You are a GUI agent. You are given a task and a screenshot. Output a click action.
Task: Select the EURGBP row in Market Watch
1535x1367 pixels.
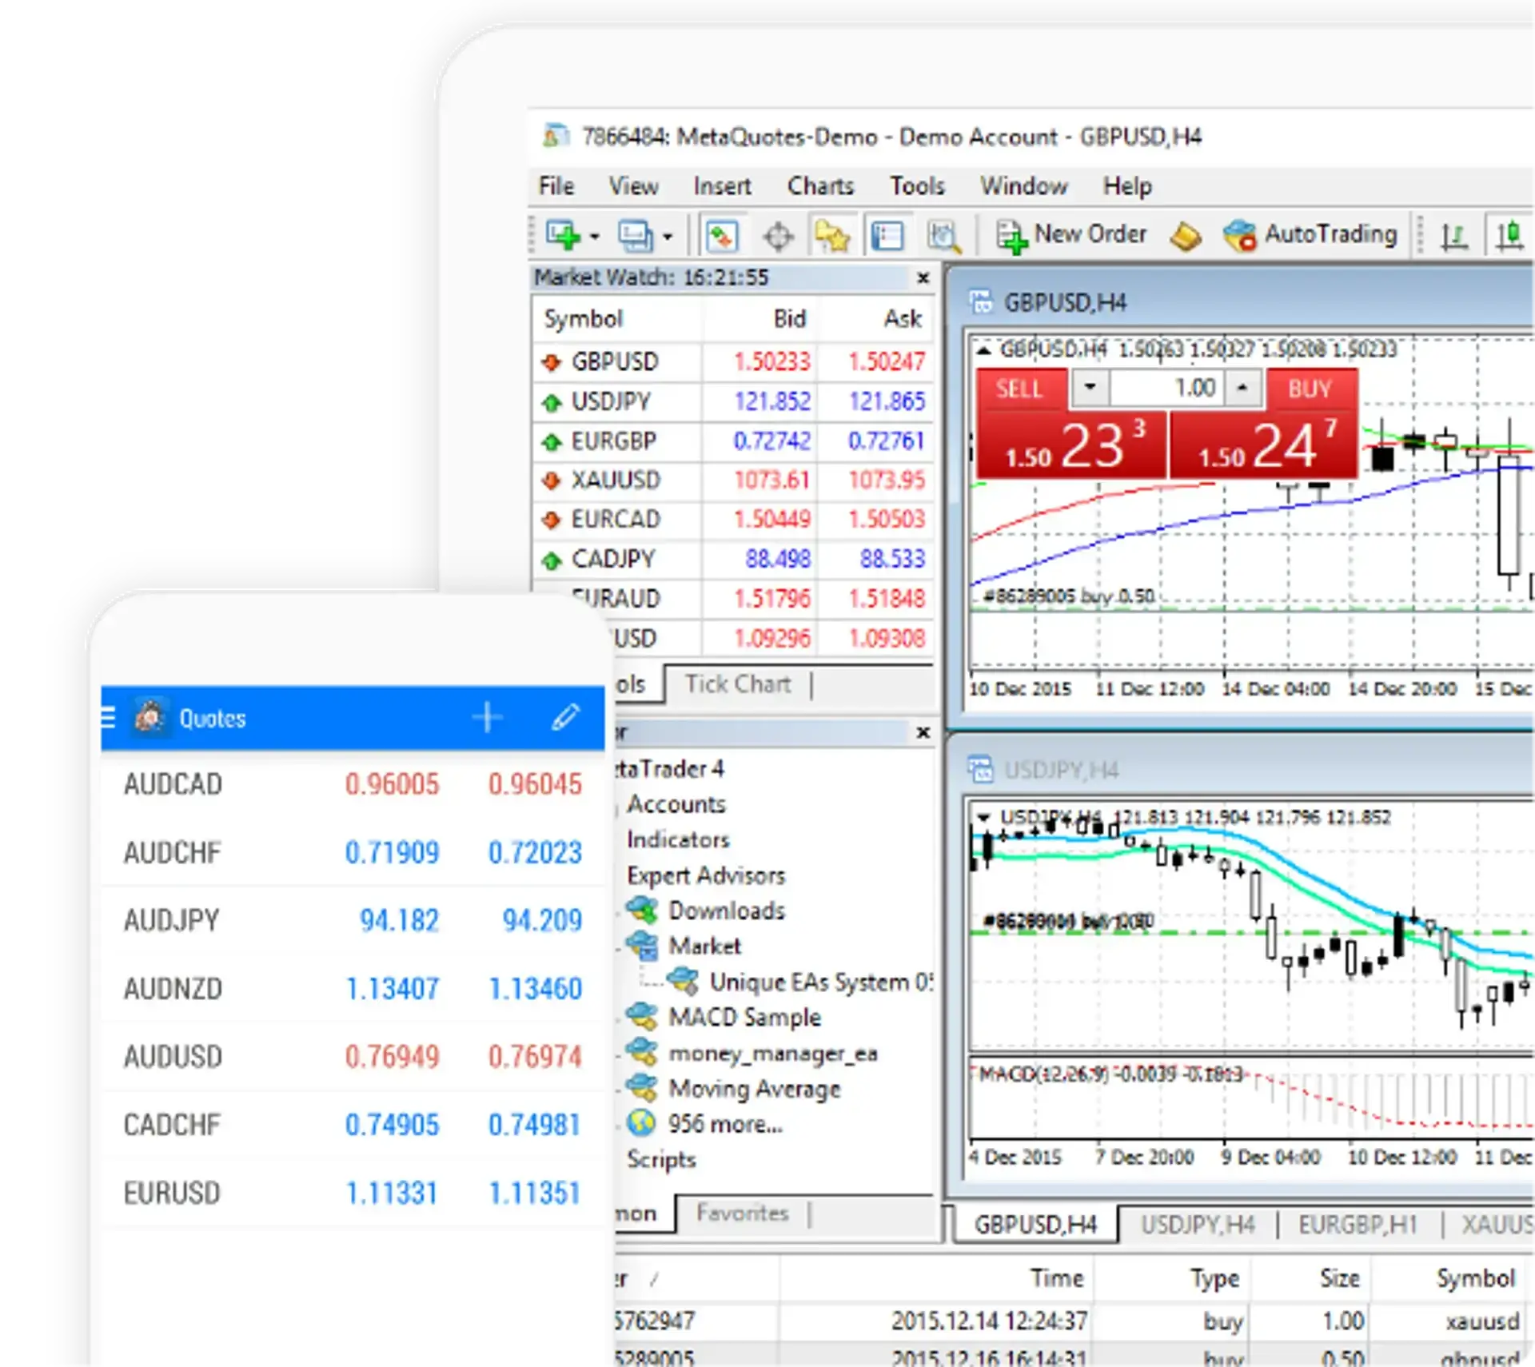tap(733, 441)
